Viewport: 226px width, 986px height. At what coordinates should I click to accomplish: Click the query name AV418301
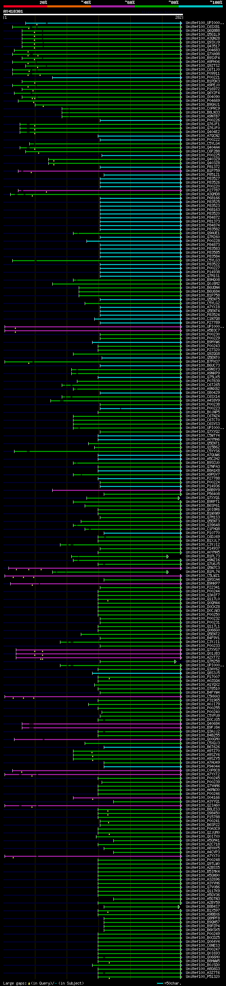point(13,11)
